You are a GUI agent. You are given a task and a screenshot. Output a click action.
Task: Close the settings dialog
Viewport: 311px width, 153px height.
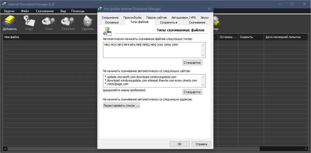click(x=209, y=9)
